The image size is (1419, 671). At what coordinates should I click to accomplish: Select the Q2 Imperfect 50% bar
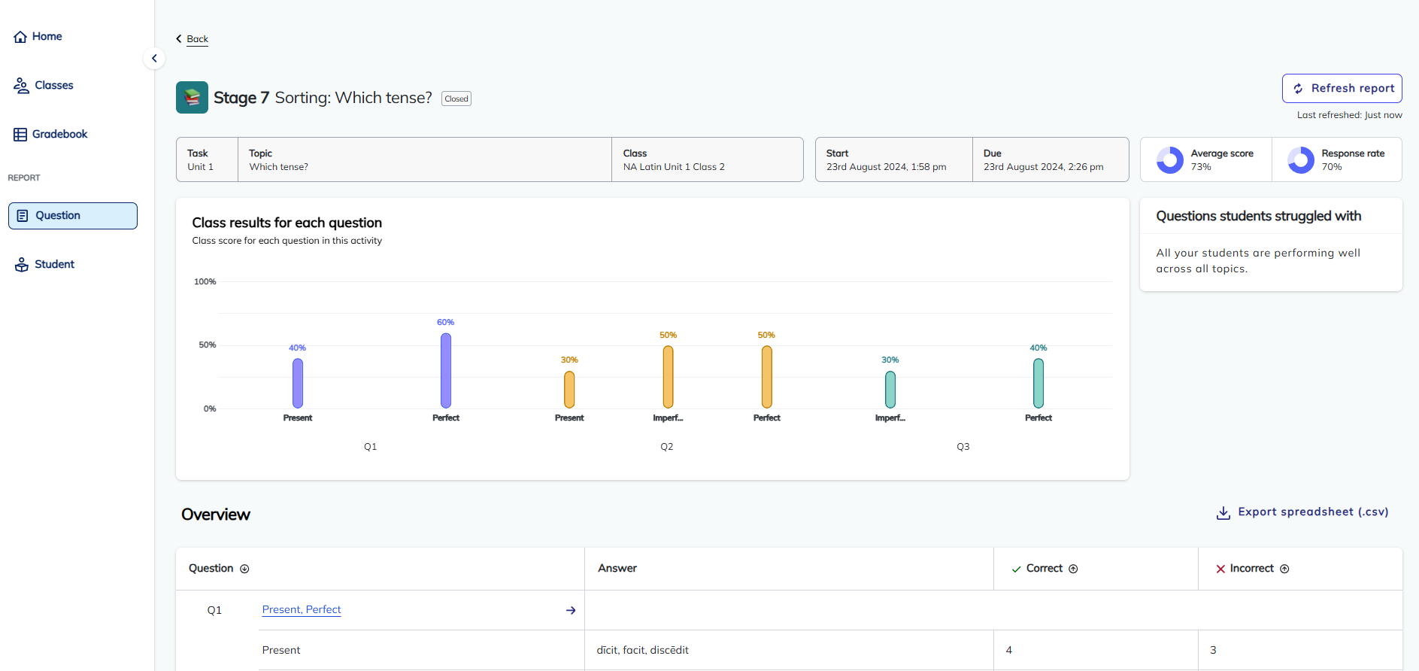coord(668,377)
